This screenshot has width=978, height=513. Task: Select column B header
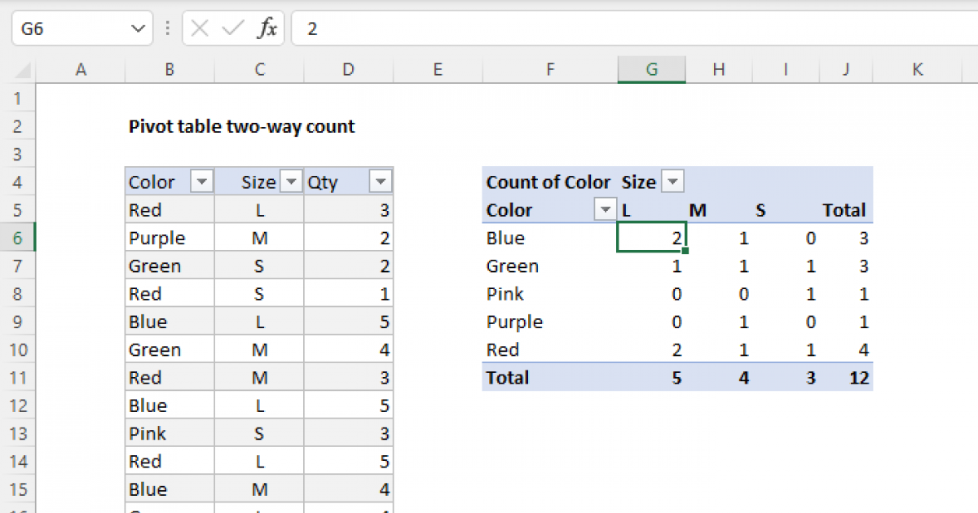pyautogui.click(x=170, y=70)
